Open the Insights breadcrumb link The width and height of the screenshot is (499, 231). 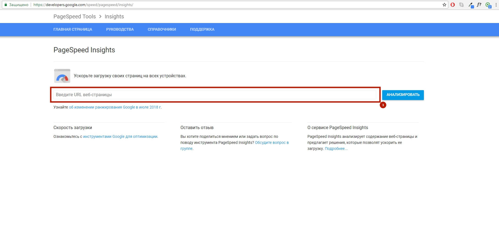pos(114,16)
